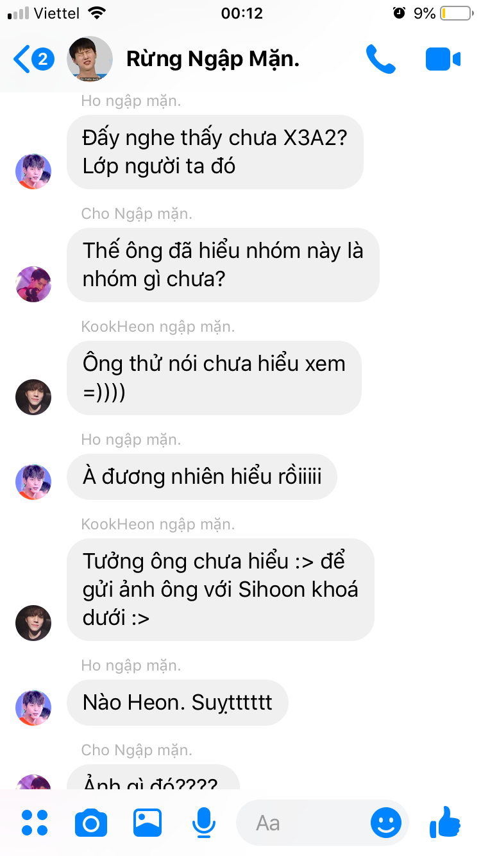Start a voice call with phone icon
Screen dimensions: 481x856
[381, 60]
